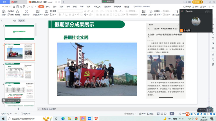
Task: Toggle Superscript formatting
Action: 78,15
